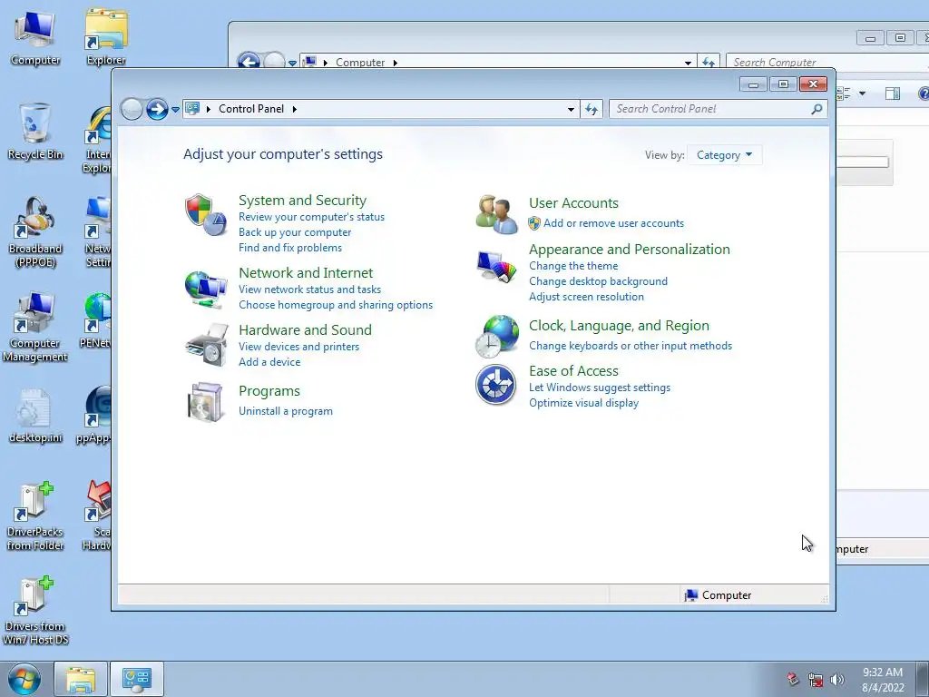This screenshot has width=929, height=697.
Task: Select the desktop.ini file on desktop
Action: pos(35,416)
